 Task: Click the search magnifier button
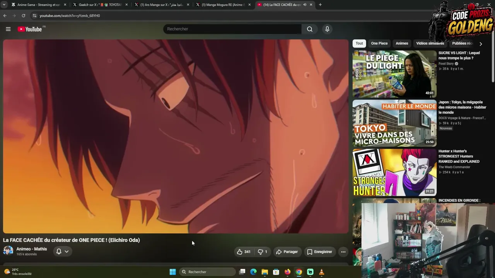[x=310, y=29]
